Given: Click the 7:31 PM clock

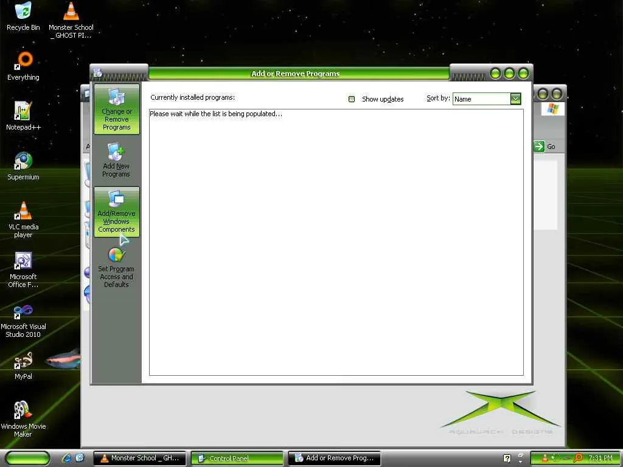Looking at the screenshot, I should (x=600, y=458).
